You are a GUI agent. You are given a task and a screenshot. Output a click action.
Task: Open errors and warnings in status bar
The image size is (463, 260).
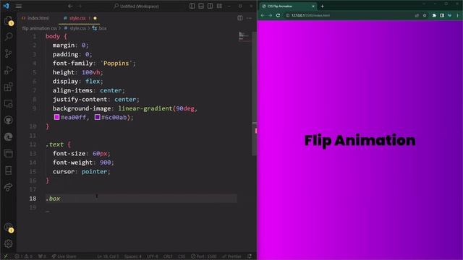tap(24, 256)
